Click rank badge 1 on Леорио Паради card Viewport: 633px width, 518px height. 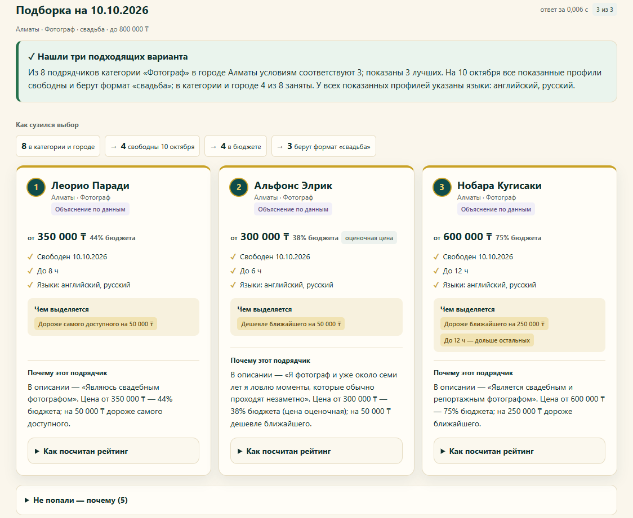pyautogui.click(x=36, y=187)
